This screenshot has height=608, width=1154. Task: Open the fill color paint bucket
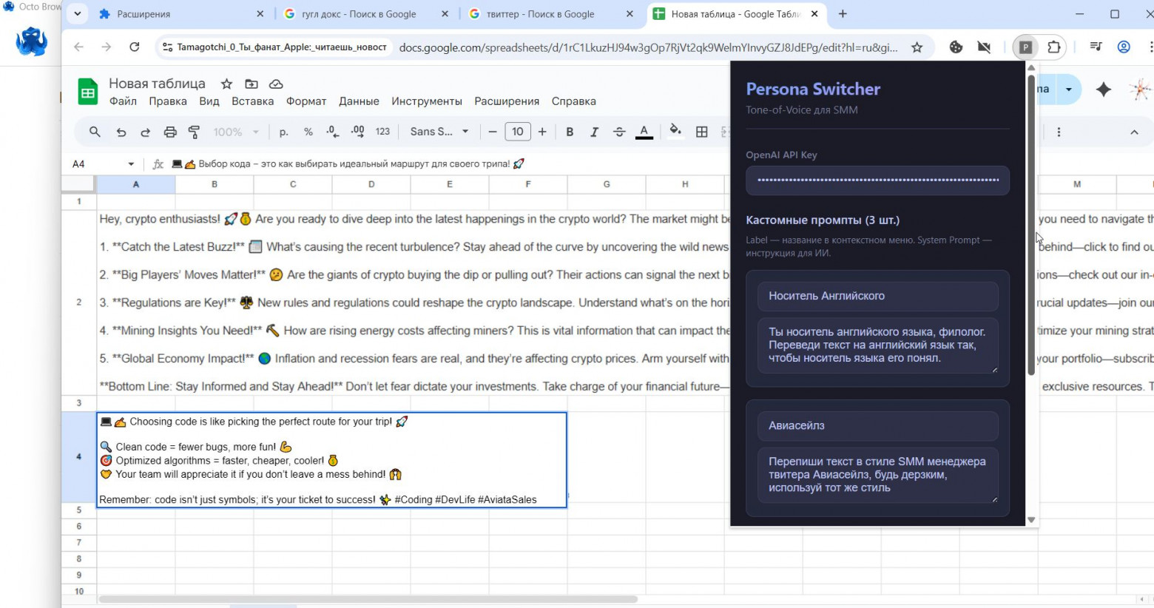(675, 131)
